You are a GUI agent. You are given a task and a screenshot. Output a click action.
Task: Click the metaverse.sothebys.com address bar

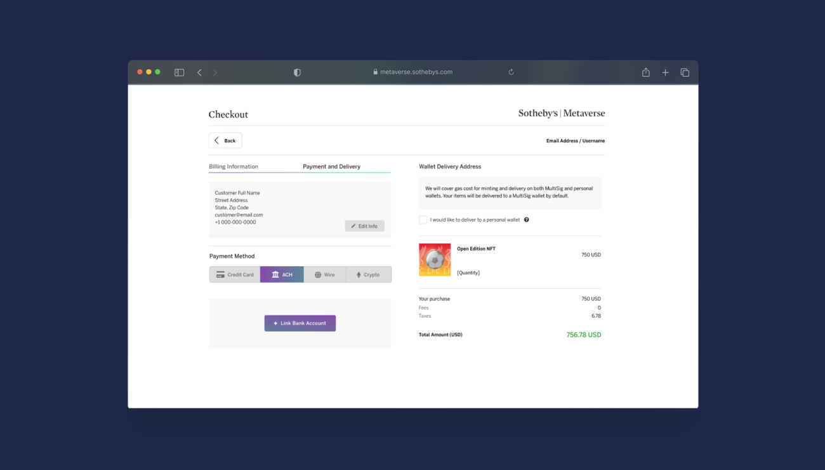click(x=412, y=72)
